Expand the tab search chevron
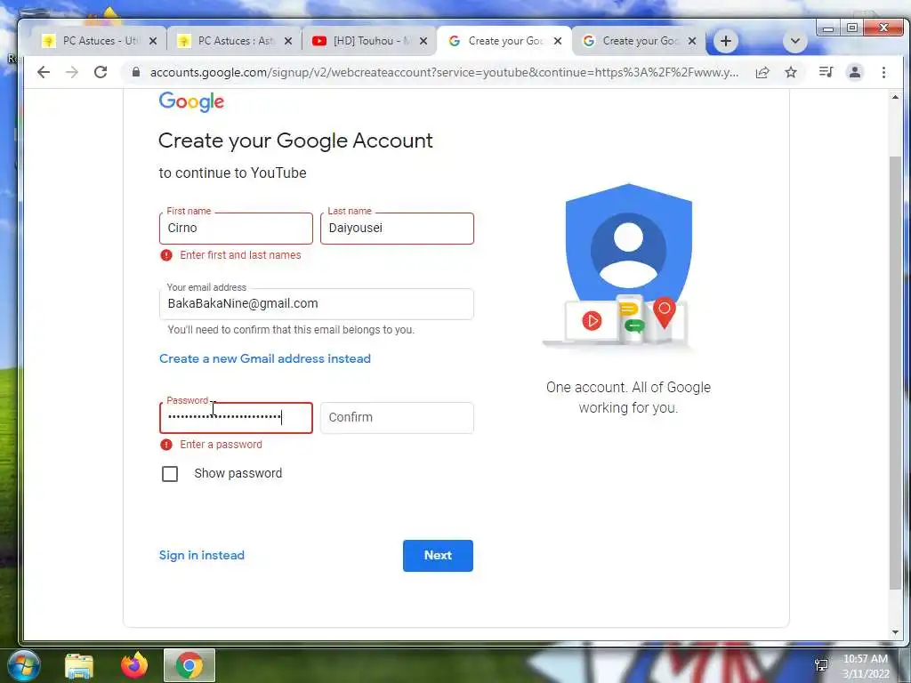This screenshot has width=911, height=683. coord(794,41)
